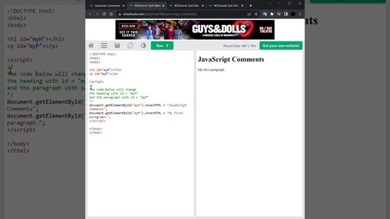Click <!DOCTYPE html> in the background window
This screenshot has width=390, height=219.
click(31, 11)
